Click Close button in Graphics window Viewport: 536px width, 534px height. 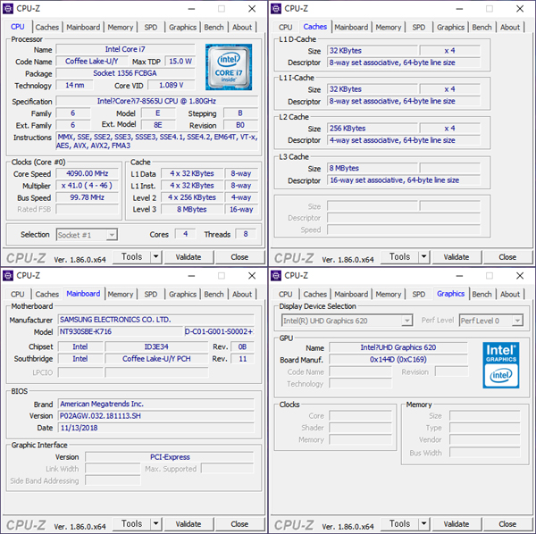coord(507,524)
